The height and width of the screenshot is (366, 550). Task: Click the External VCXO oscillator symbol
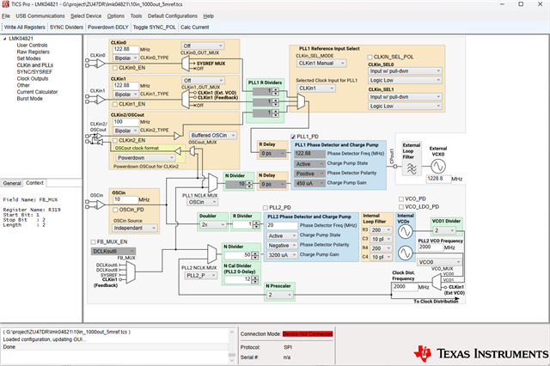coord(438,167)
